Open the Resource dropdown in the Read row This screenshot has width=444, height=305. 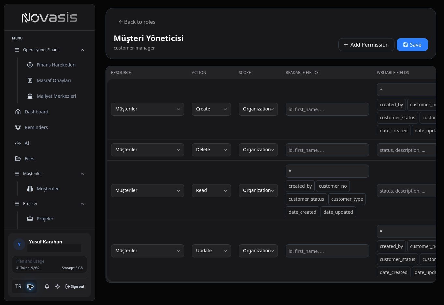(148, 191)
